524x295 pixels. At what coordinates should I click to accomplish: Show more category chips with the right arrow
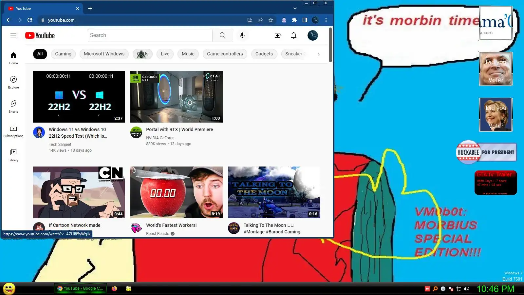[x=318, y=54]
